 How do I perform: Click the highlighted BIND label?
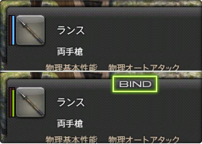click(135, 84)
